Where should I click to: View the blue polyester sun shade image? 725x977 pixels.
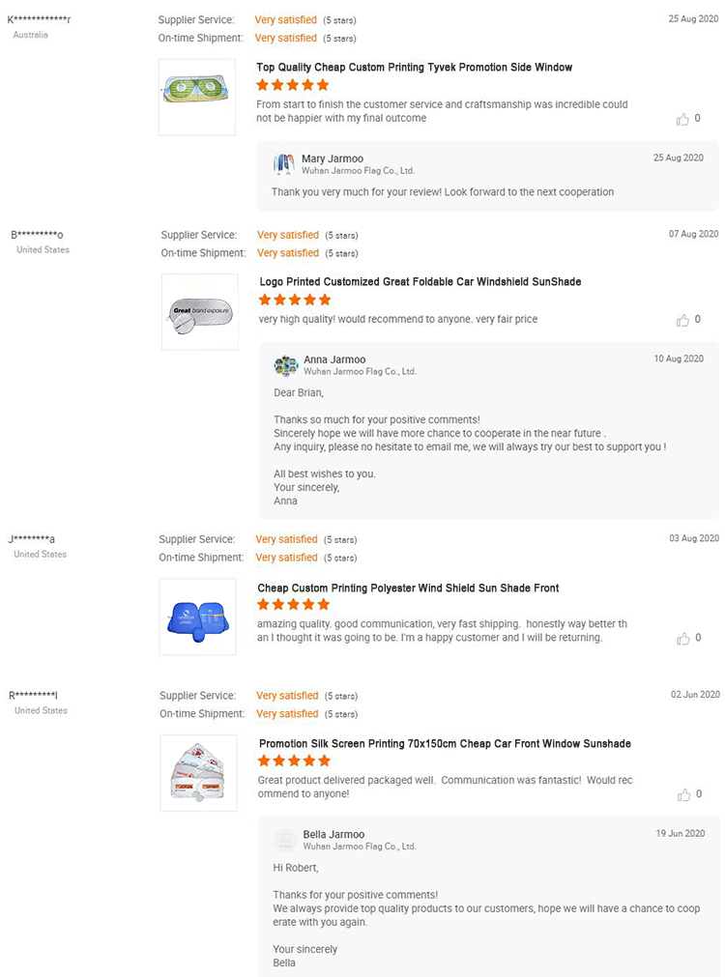(197, 617)
